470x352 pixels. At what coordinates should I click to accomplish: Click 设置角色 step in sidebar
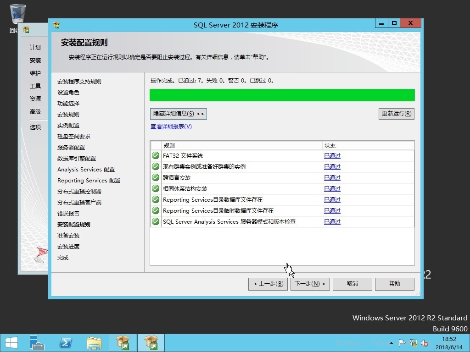(68, 93)
